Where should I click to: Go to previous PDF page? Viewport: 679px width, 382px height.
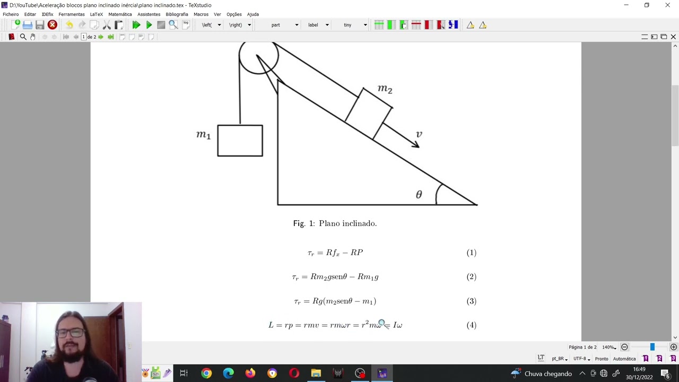coord(76,37)
